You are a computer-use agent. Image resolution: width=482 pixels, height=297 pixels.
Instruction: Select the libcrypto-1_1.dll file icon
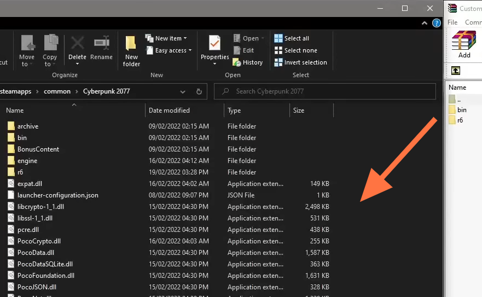(11, 207)
